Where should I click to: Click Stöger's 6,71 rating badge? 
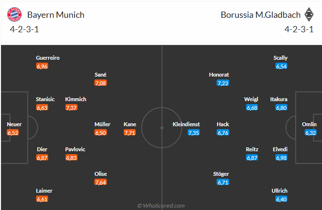click(222, 183)
